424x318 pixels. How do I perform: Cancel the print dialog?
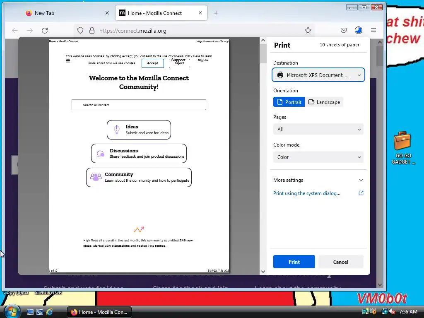click(x=341, y=262)
